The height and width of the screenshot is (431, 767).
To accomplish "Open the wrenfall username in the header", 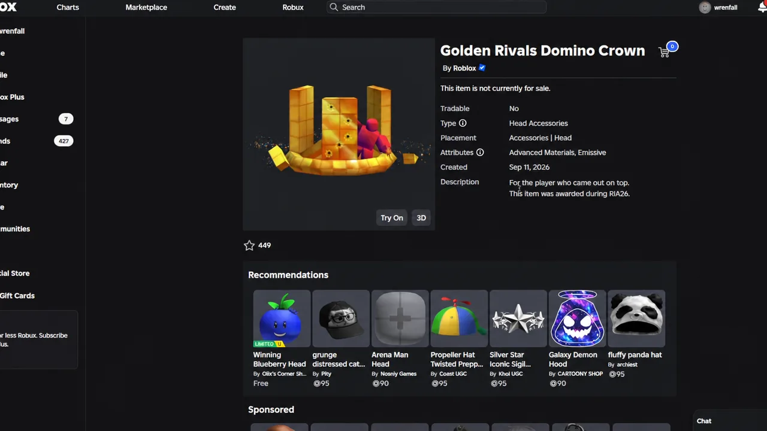I will 726,8.
